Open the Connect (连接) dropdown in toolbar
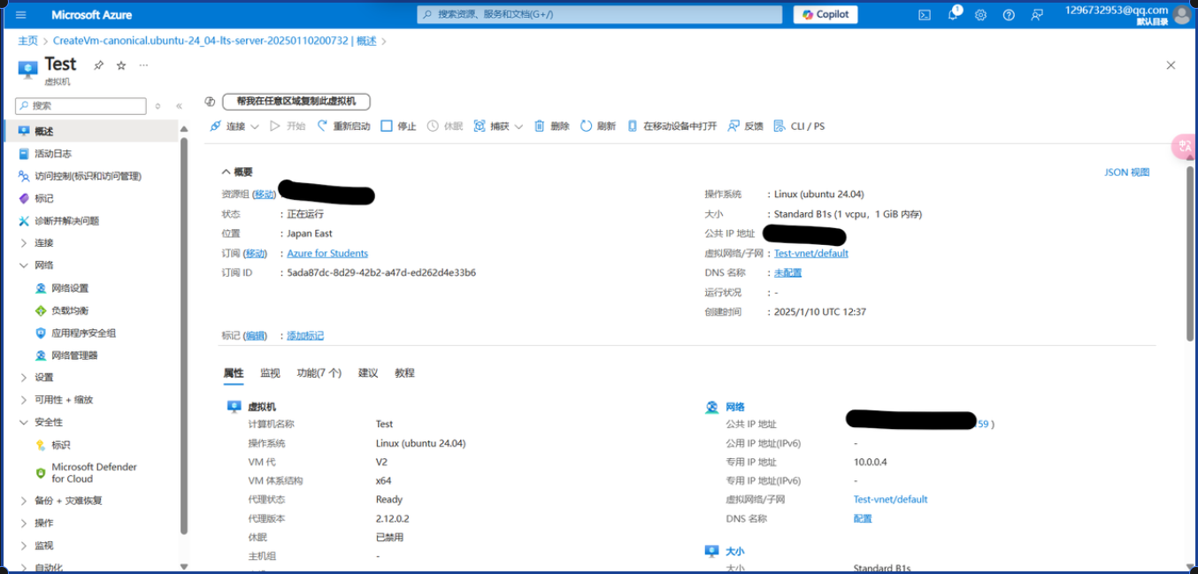This screenshot has height=574, width=1198. tap(234, 126)
